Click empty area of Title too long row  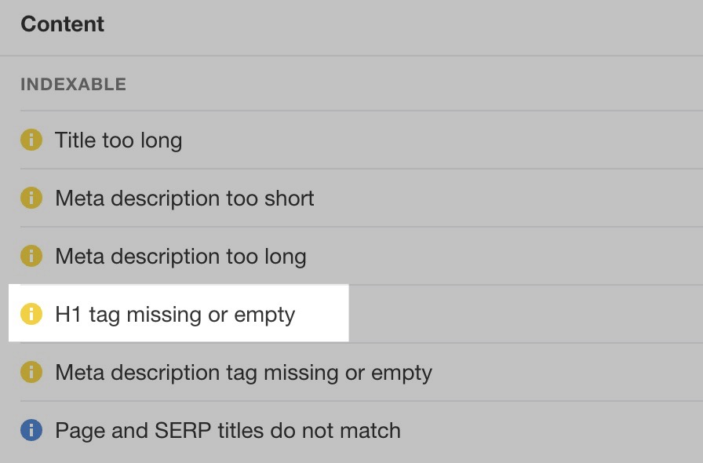pos(442,140)
